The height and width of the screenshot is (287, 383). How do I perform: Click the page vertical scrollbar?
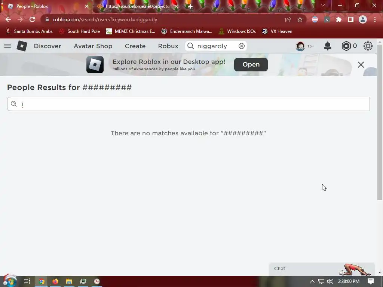pyautogui.click(x=380, y=122)
